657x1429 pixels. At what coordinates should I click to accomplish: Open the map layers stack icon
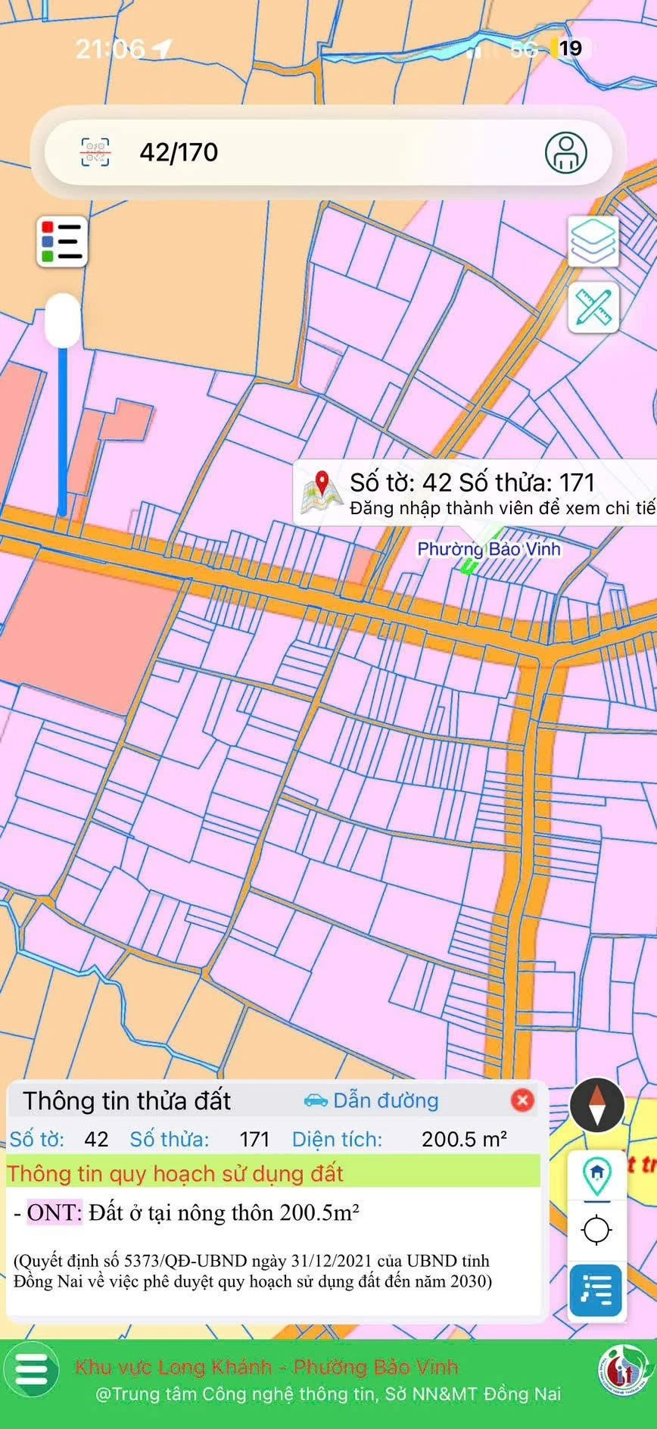coord(594,242)
